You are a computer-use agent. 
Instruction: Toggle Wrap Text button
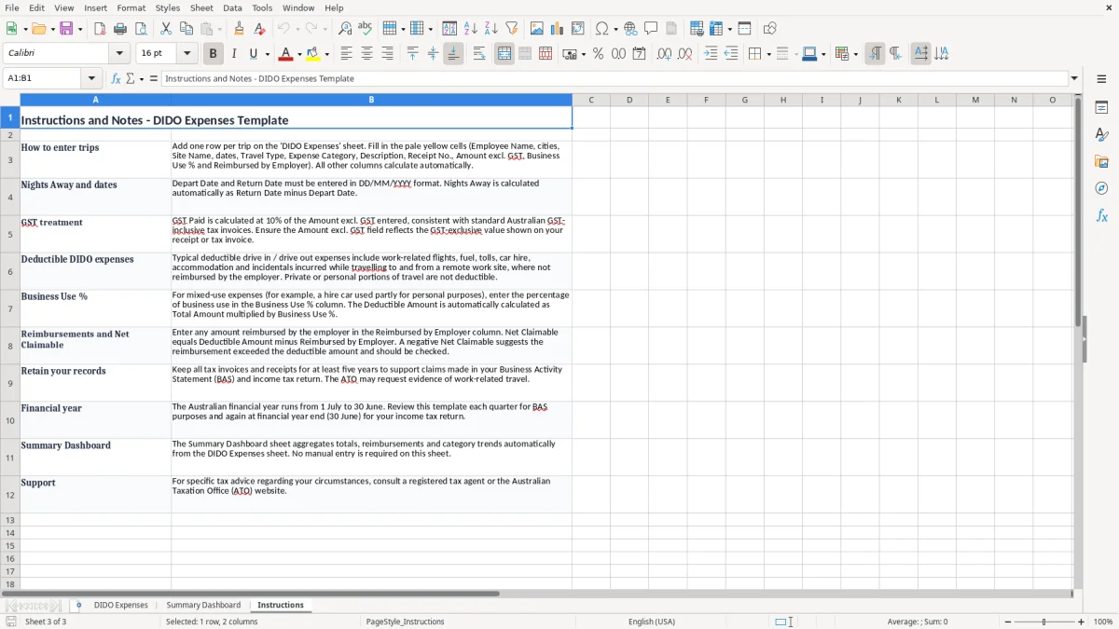pos(479,54)
